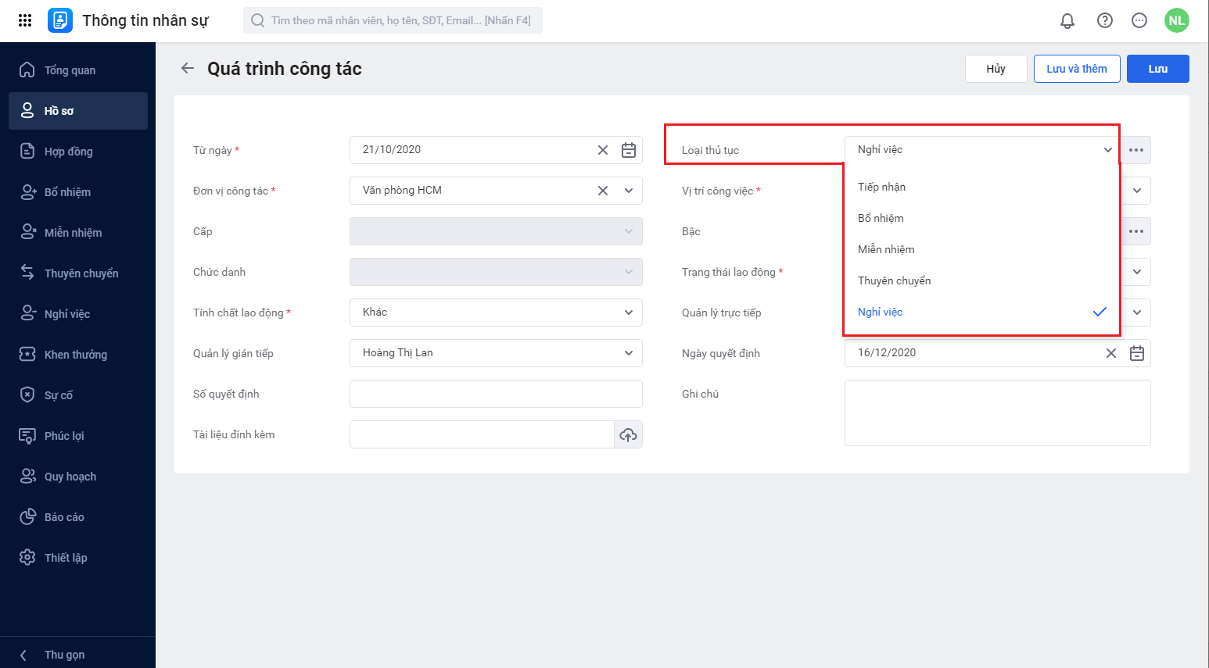Open Nghỉ việc in the sidebar
1209x668 pixels.
coord(78,314)
